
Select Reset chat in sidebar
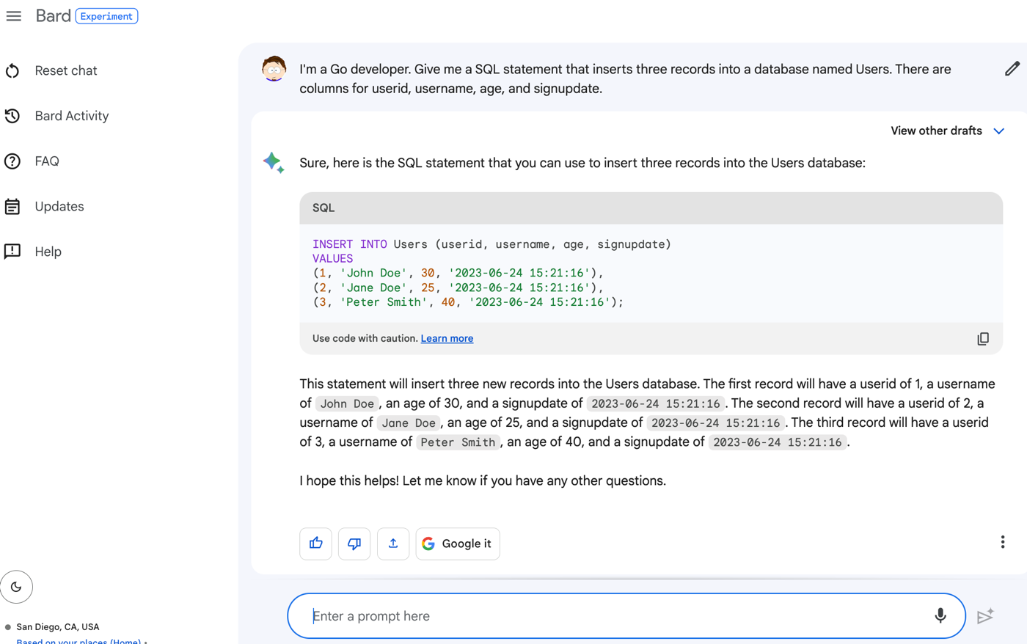click(65, 70)
